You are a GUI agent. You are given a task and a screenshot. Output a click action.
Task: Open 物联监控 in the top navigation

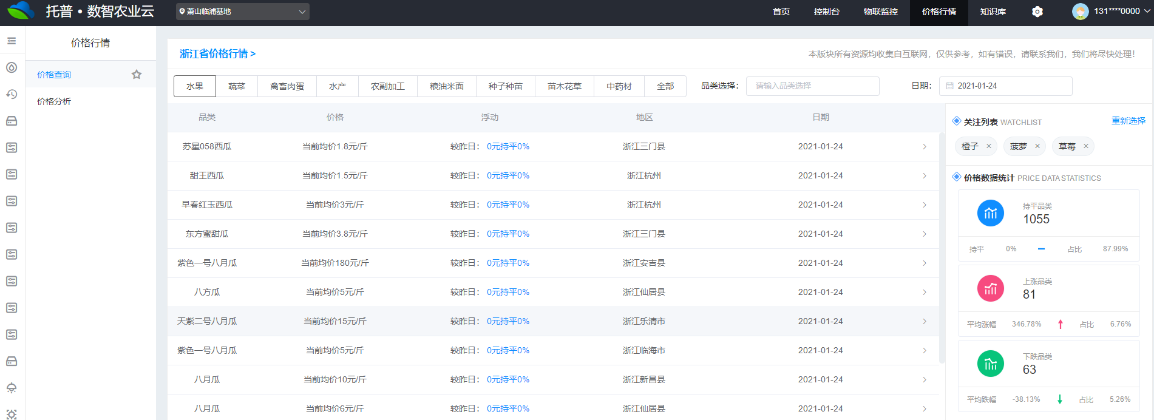pyautogui.click(x=881, y=12)
